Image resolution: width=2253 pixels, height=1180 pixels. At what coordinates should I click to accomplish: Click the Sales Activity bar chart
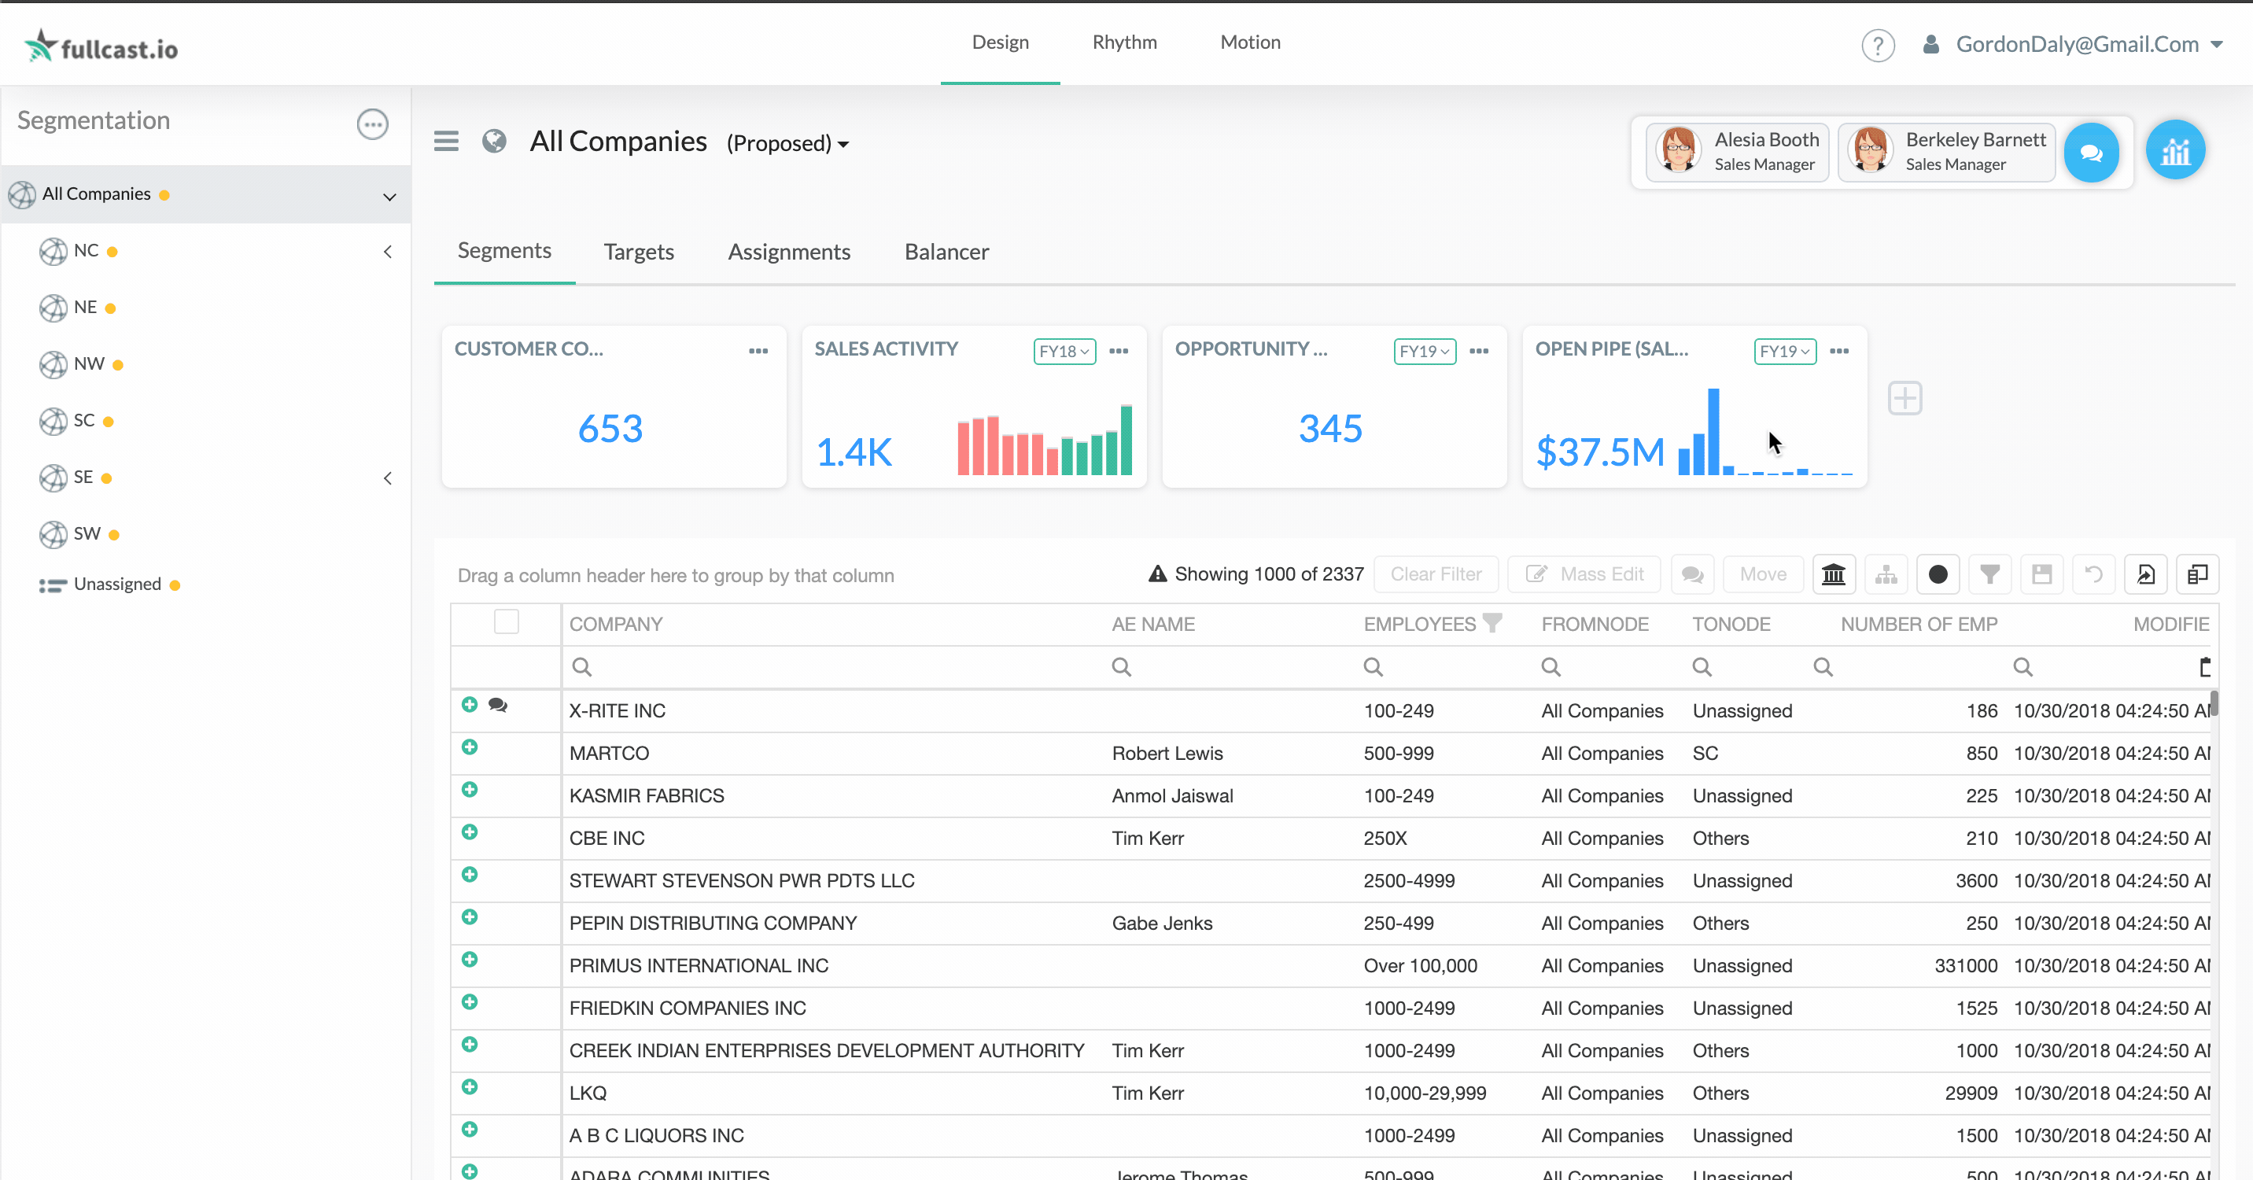point(1044,439)
